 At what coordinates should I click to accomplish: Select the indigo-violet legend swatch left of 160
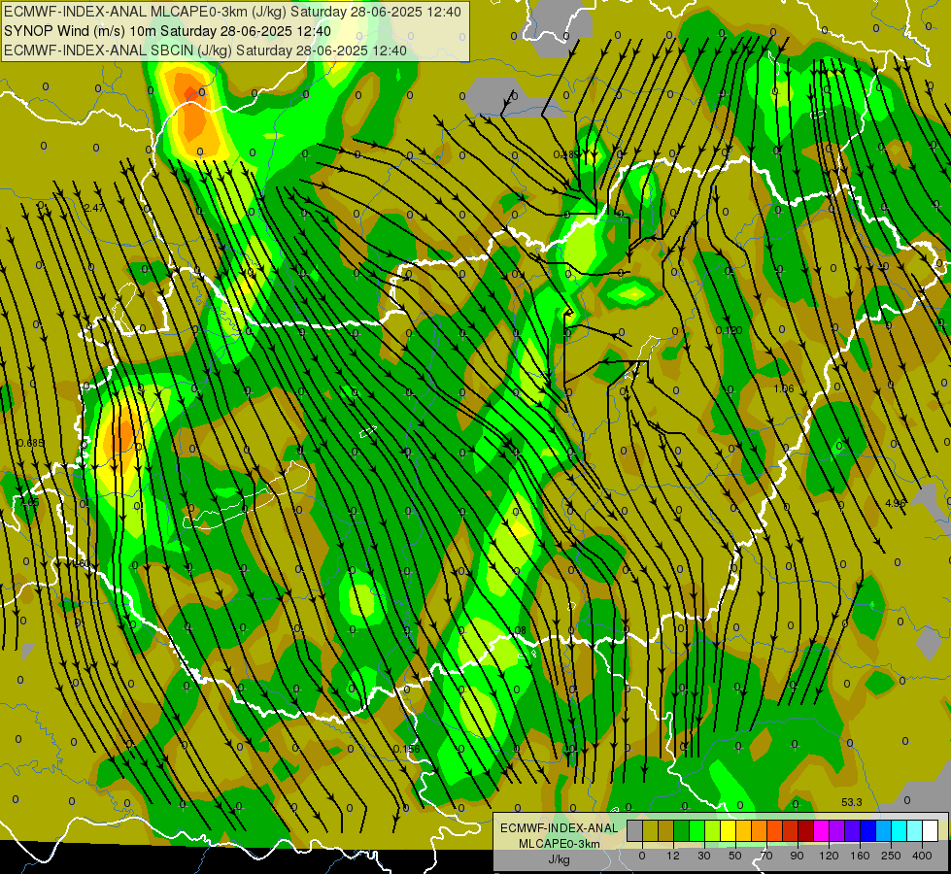tap(853, 830)
